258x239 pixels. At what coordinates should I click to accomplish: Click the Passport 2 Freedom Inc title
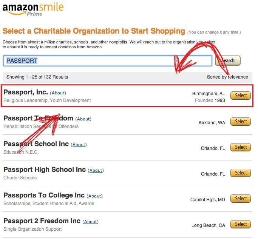(x=42, y=221)
